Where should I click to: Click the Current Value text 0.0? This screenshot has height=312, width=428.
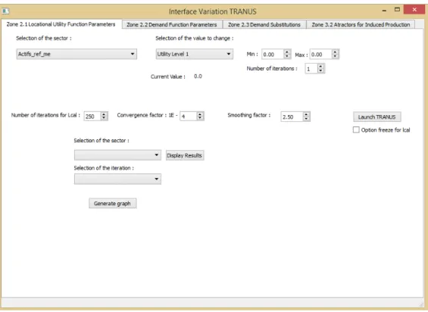[x=198, y=76]
